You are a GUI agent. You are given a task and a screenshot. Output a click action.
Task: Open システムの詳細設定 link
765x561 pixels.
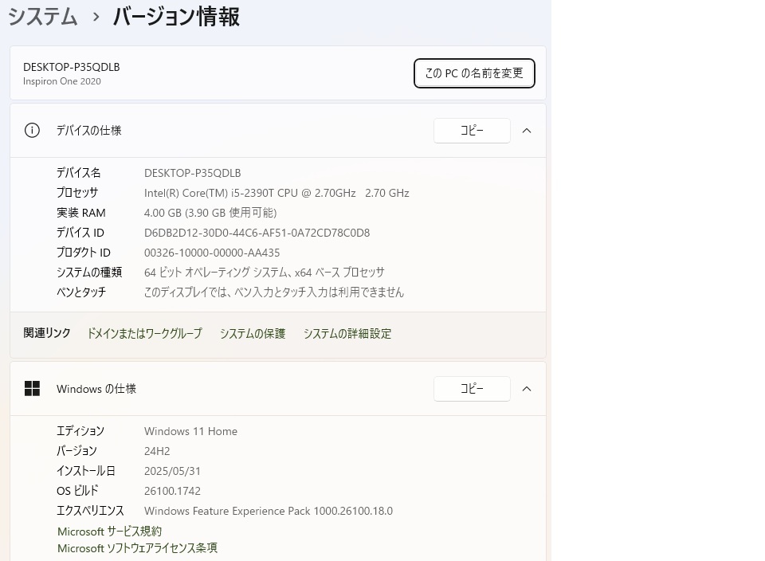tap(347, 333)
